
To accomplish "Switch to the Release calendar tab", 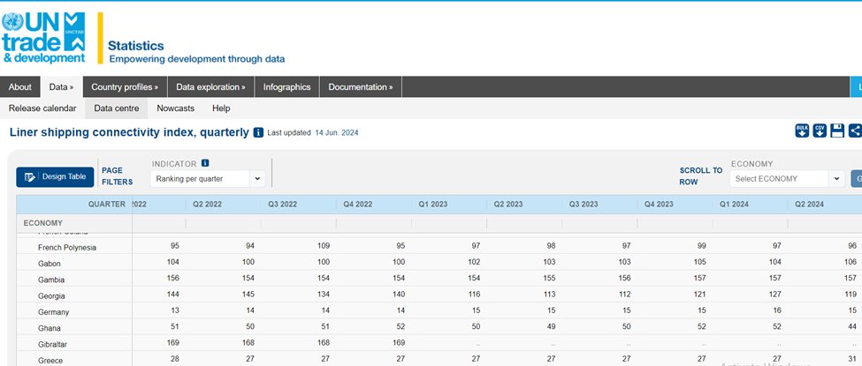I will point(42,108).
